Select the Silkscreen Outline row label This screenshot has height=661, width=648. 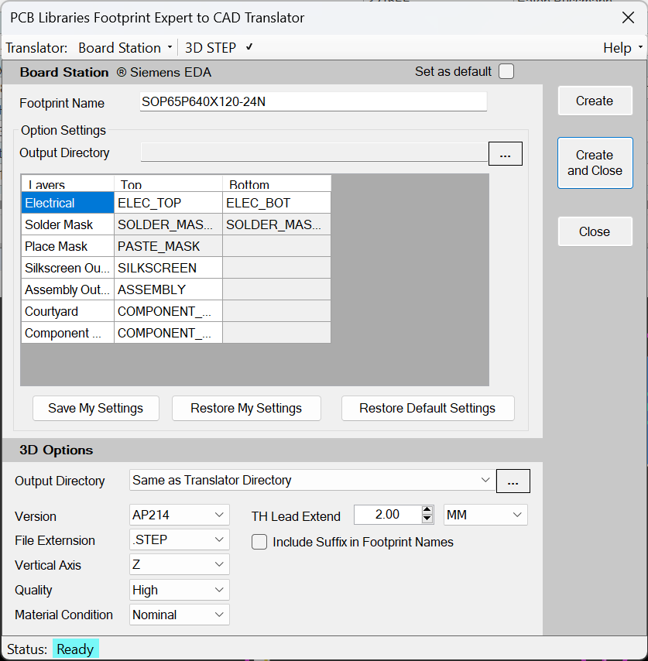tap(67, 268)
